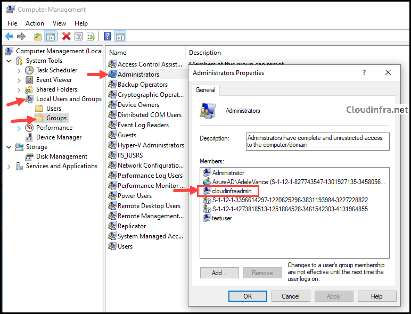Screen dimensions: 411x314
Task: Expand the Event Viewer node
Action: (x=19, y=80)
